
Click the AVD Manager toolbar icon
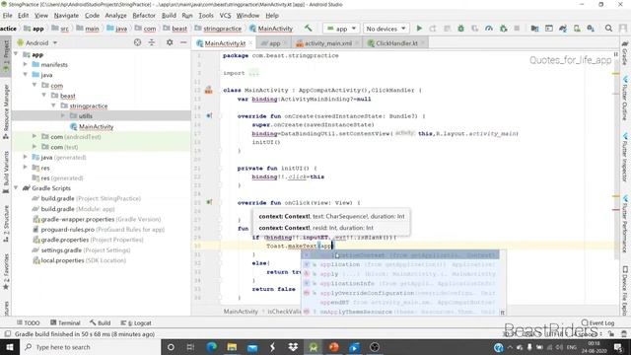[577, 29]
